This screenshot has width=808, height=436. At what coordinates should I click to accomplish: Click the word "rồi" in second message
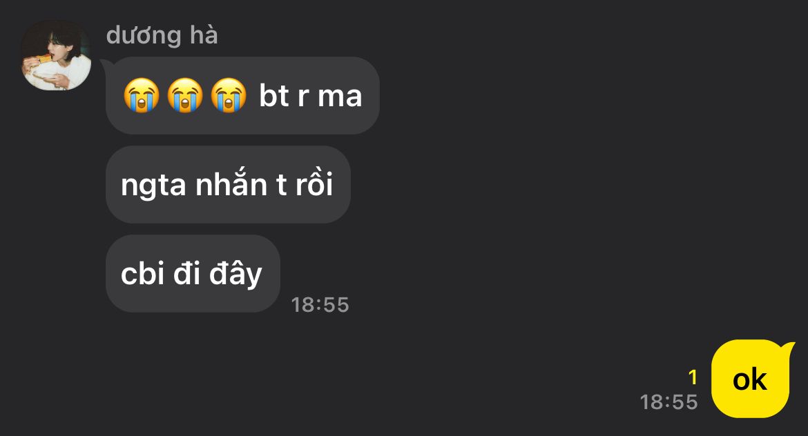click(x=314, y=184)
